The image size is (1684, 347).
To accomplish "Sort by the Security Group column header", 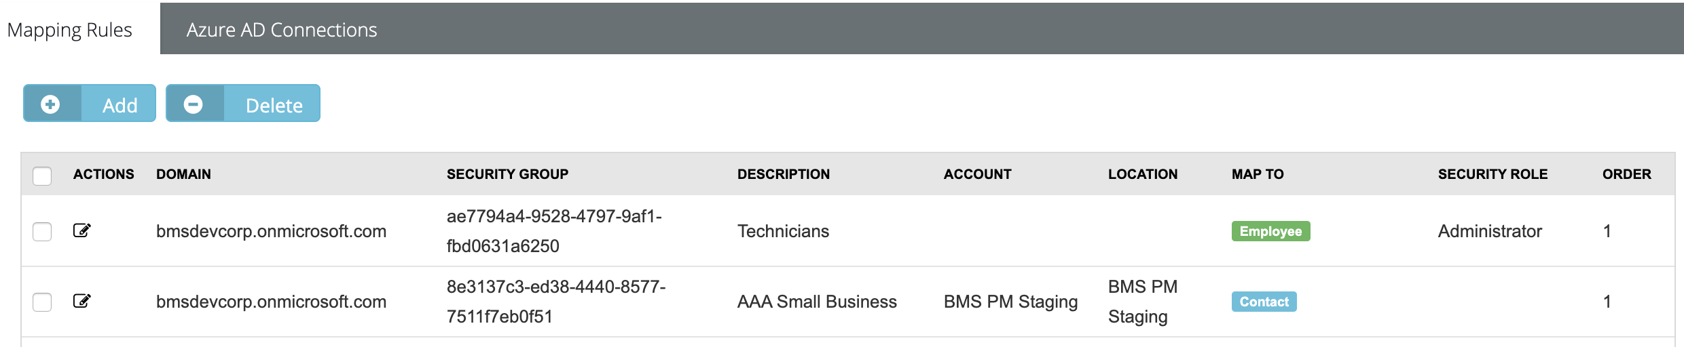I will click(507, 174).
